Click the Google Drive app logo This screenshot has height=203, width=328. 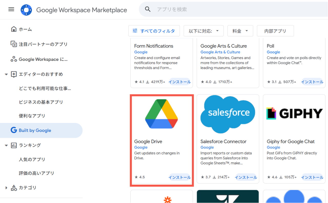point(161,114)
